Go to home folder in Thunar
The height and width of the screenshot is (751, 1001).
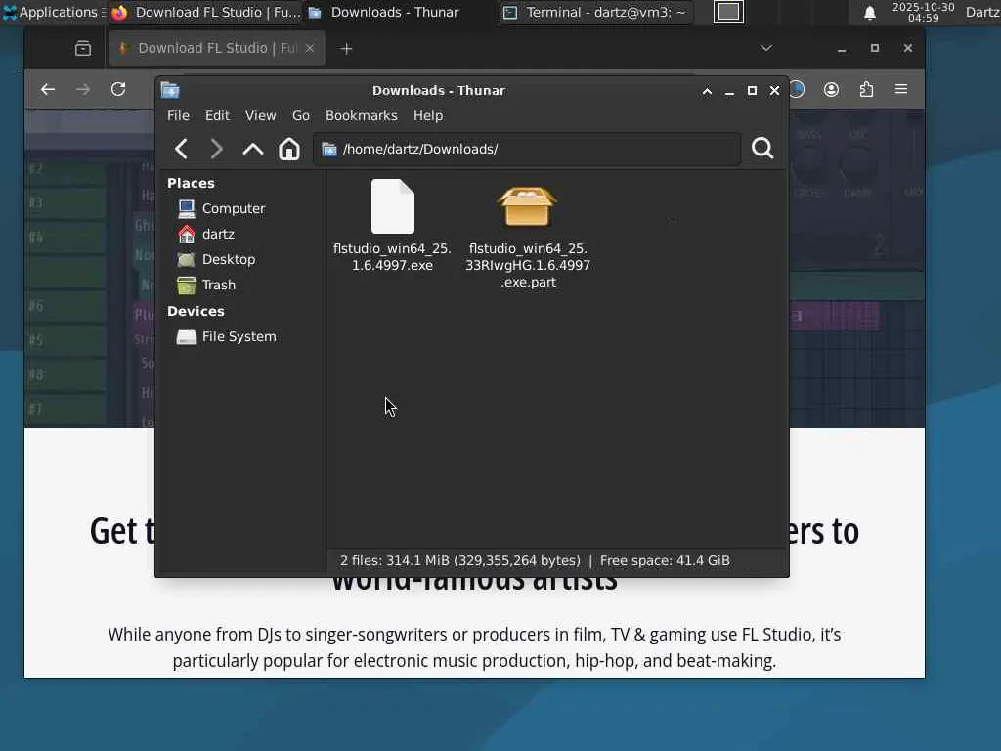pyautogui.click(x=289, y=149)
